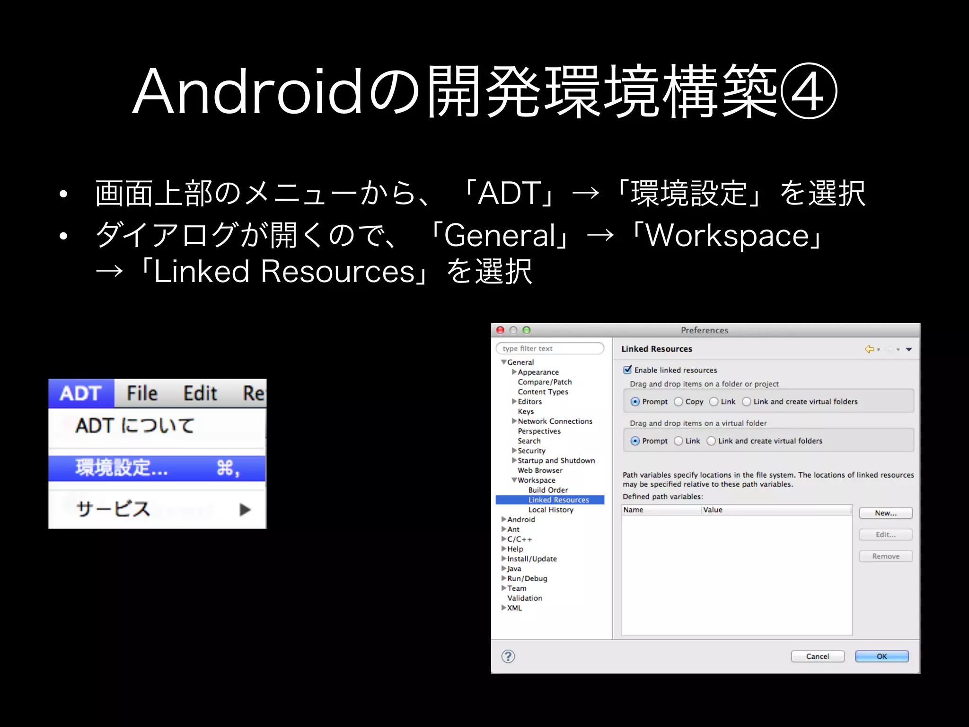The width and height of the screenshot is (969, 727).
Task: Click the Remove path variable button
Action: [886, 557]
